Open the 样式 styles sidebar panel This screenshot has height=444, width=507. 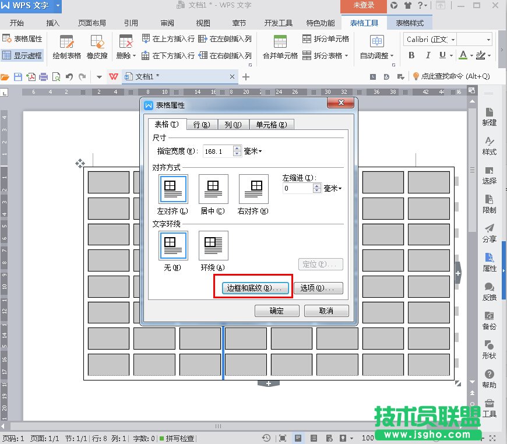[x=490, y=146]
